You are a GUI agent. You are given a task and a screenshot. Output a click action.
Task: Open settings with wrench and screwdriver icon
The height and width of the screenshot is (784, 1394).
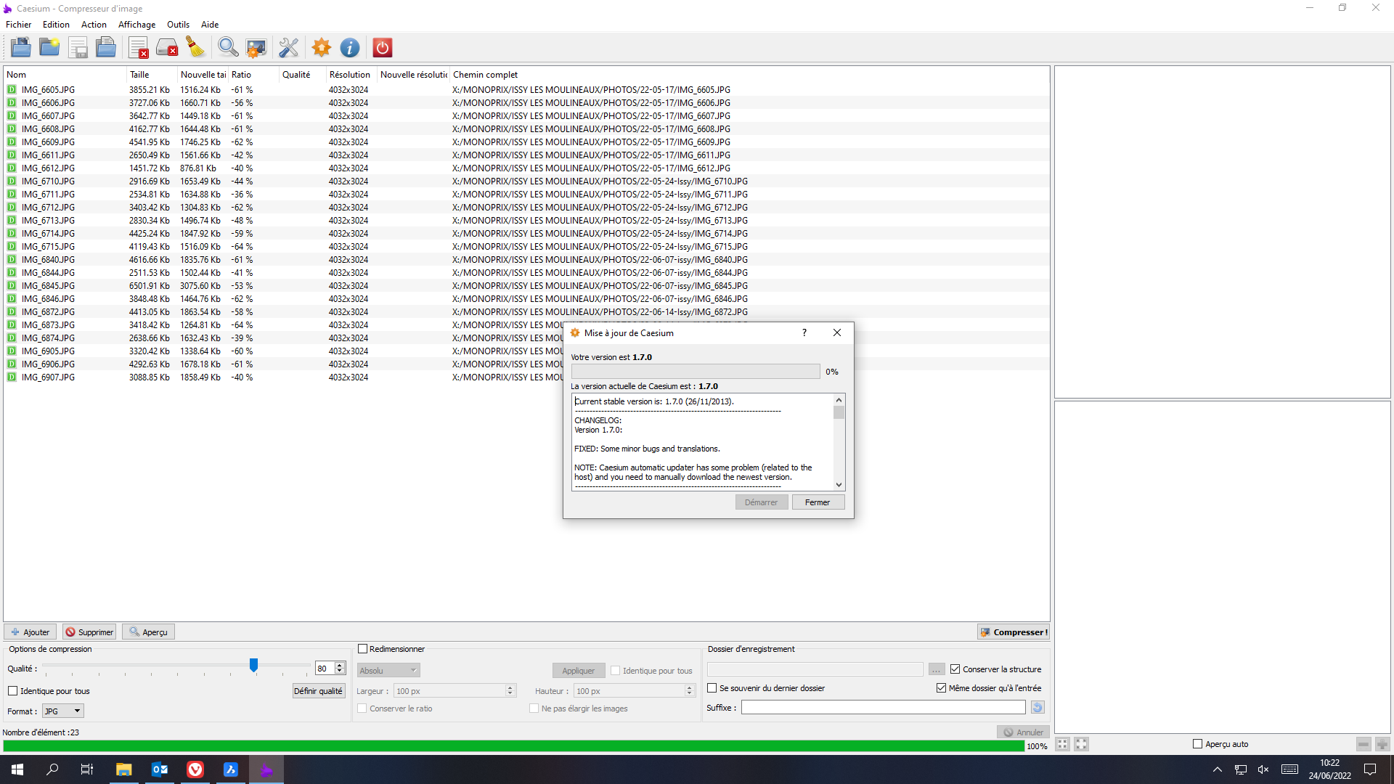pos(288,48)
